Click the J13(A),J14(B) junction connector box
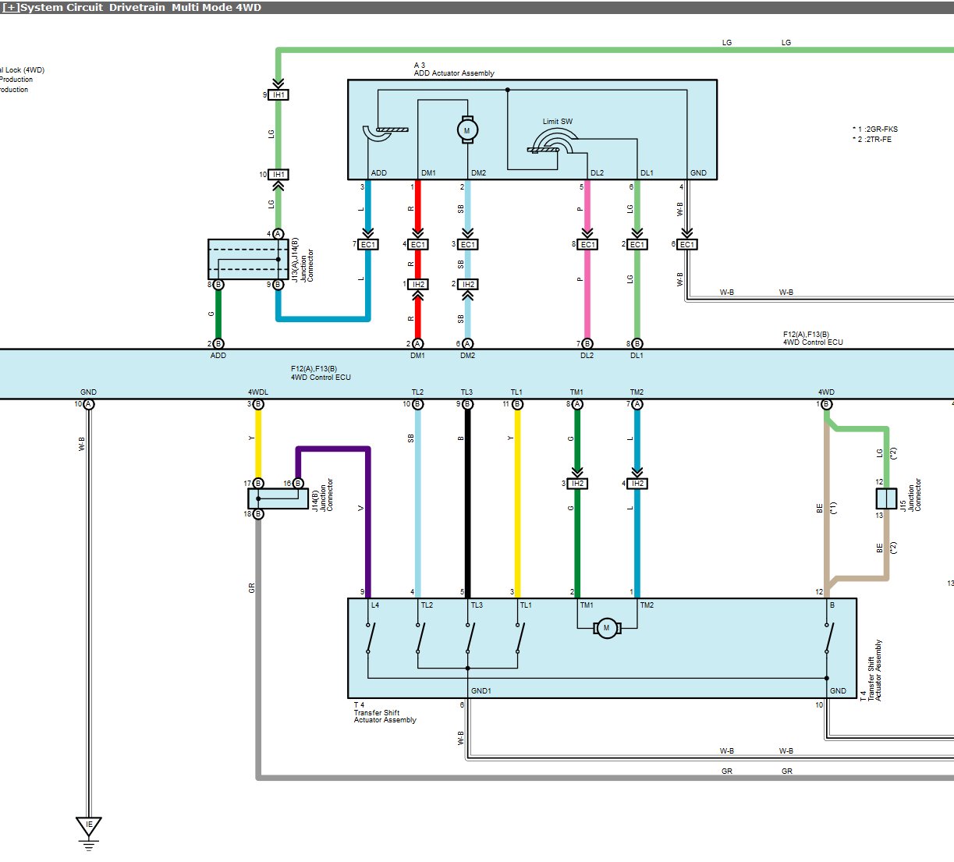The image size is (954, 862). (248, 260)
